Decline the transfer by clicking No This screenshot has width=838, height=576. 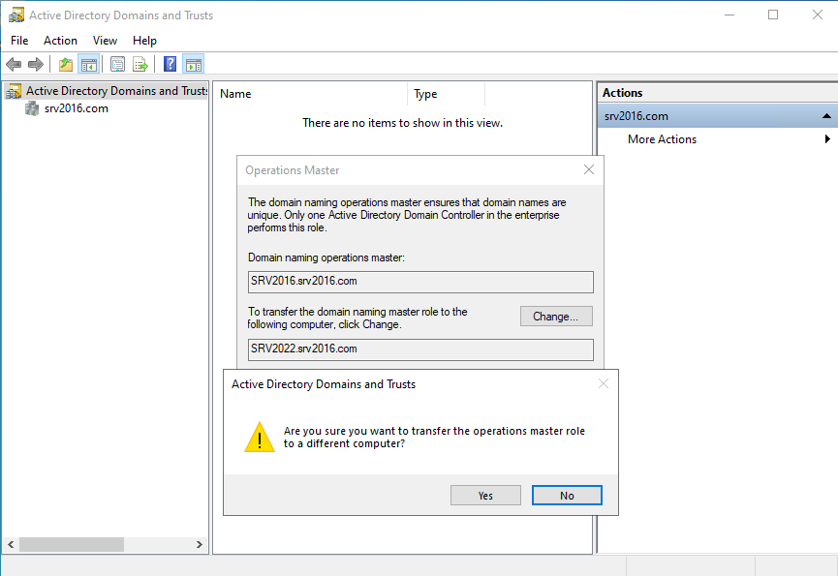(567, 496)
